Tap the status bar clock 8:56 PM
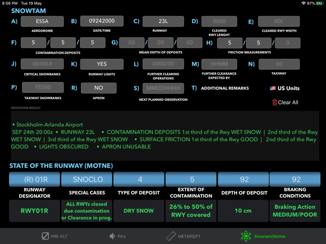The image size is (326, 244). pyautogui.click(x=10, y=3)
